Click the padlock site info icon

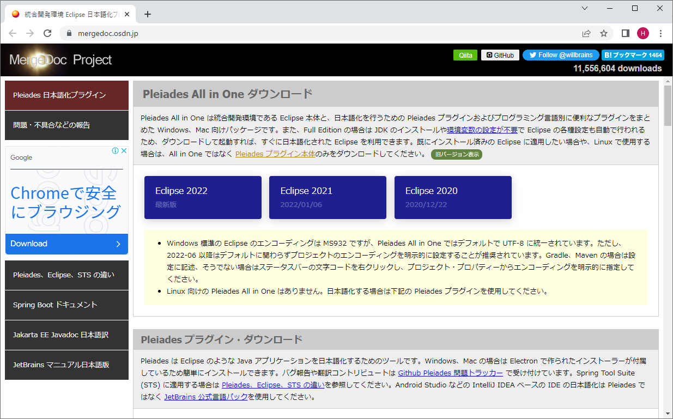tap(69, 33)
